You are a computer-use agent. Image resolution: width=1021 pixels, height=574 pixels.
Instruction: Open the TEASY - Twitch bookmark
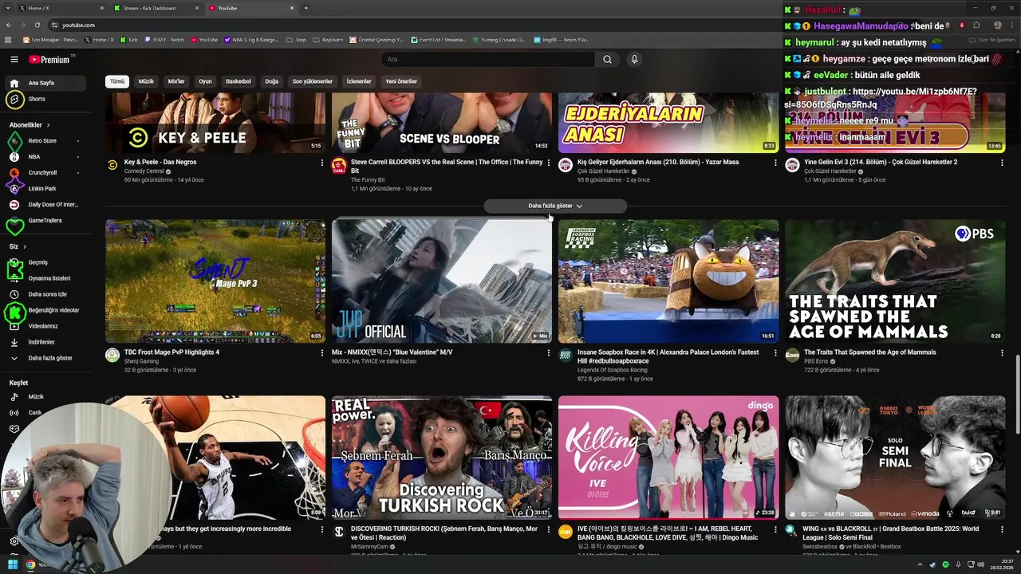[164, 39]
